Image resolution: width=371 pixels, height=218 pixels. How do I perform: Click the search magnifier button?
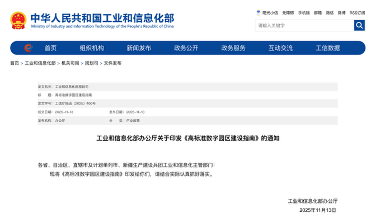tap(359, 25)
